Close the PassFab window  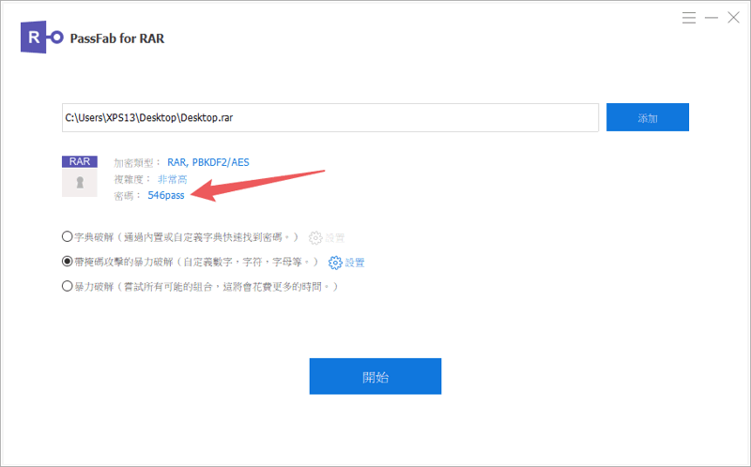[733, 18]
